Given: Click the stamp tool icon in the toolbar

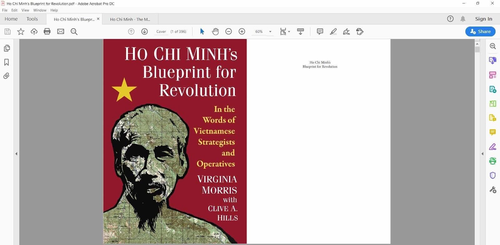Looking at the screenshot, I should pos(360,32).
